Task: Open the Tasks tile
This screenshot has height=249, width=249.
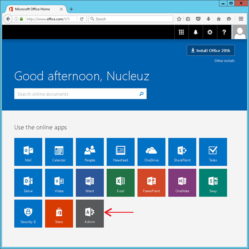Action: click(213, 152)
